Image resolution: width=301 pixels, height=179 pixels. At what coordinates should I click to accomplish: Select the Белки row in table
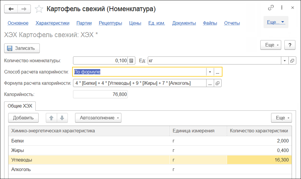pyautogui.click(x=88, y=141)
